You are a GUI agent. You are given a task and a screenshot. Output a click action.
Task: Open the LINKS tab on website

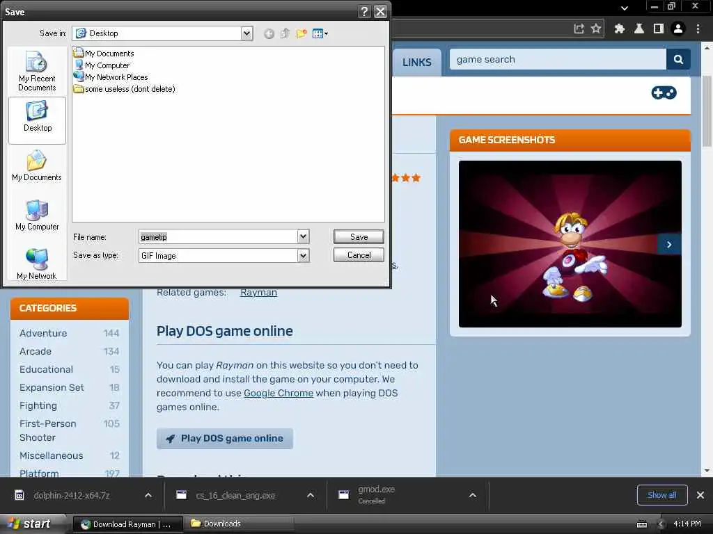coord(416,62)
